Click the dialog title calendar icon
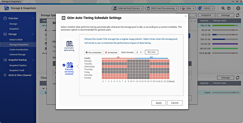Viewport: 243px width, 123px height. 63,18
